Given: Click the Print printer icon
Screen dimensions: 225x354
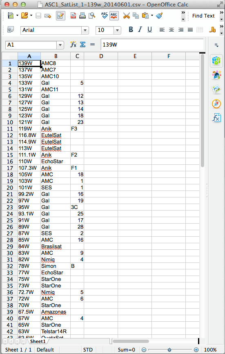Looking at the screenshot, I should [82, 16].
